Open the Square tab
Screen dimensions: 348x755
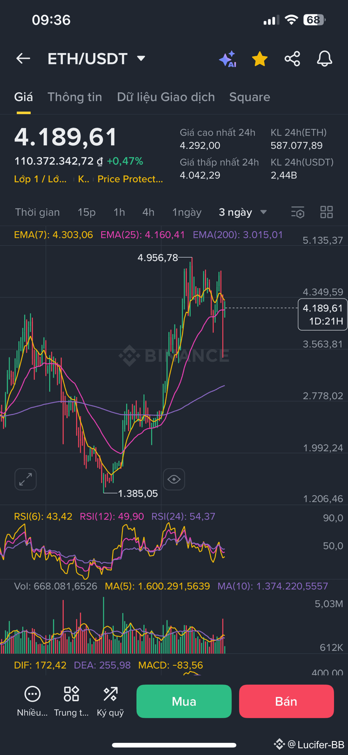(250, 97)
